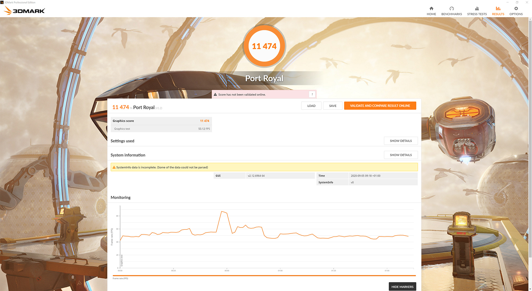The image size is (532, 291).
Task: Click the SystemInfo incomplete warning icon
Action: coord(114,167)
